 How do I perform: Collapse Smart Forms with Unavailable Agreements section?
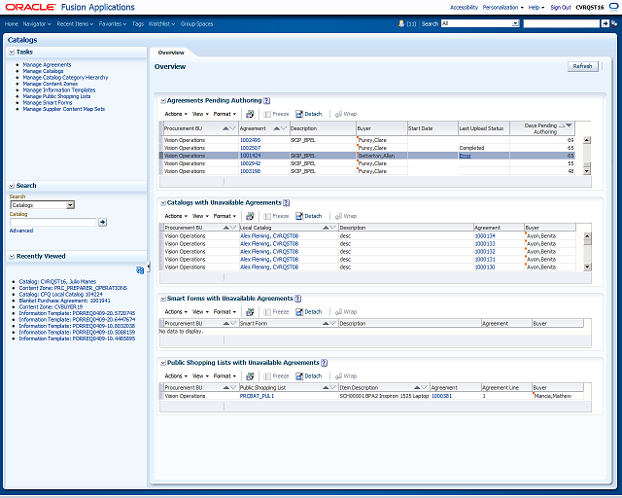tap(163, 299)
